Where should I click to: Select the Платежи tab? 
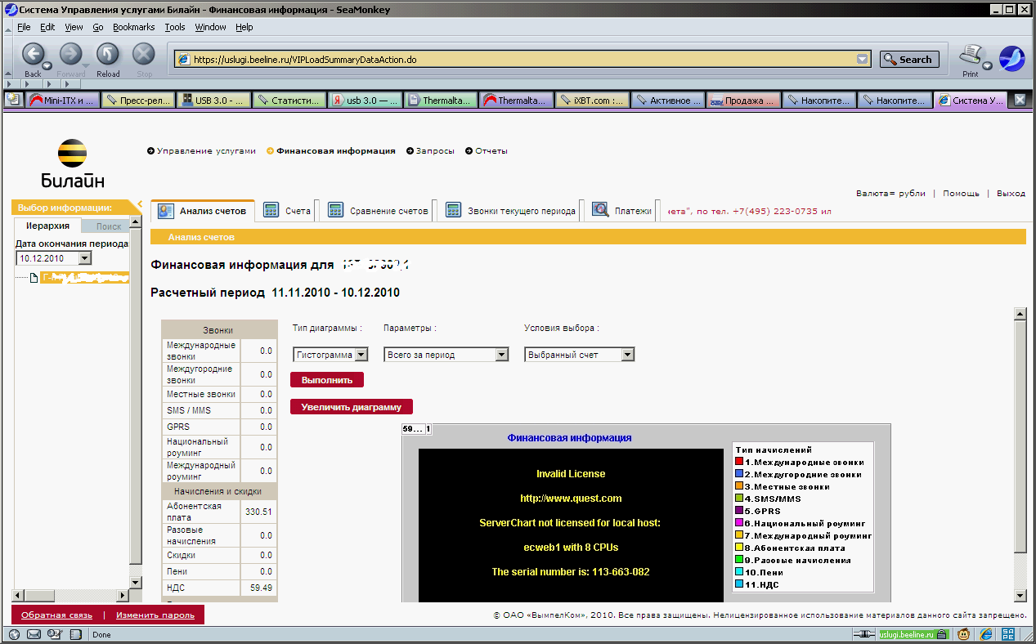click(x=621, y=210)
